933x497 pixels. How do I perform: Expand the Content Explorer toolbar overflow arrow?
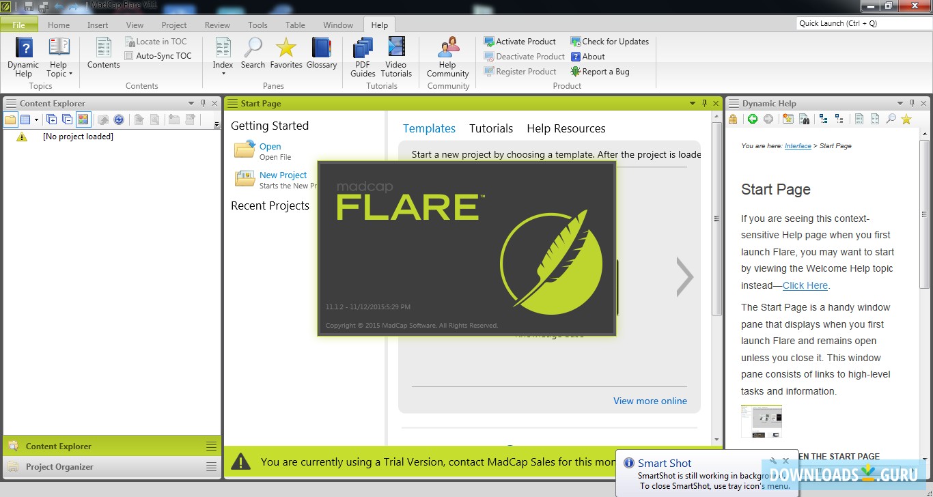(217, 124)
